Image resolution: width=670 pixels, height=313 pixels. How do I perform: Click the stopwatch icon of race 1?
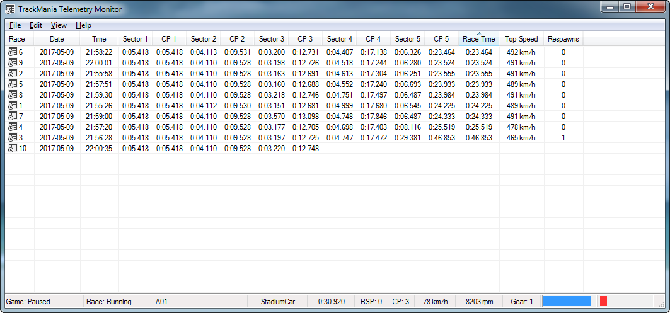13,105
